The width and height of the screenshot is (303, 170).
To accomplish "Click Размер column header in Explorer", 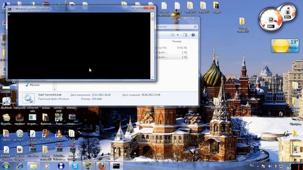I will click(177, 41).
